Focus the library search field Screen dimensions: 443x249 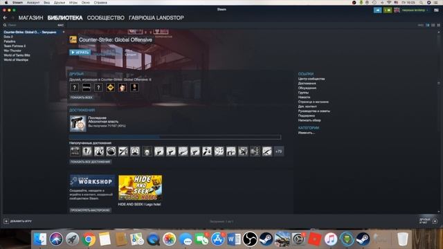(31, 25)
